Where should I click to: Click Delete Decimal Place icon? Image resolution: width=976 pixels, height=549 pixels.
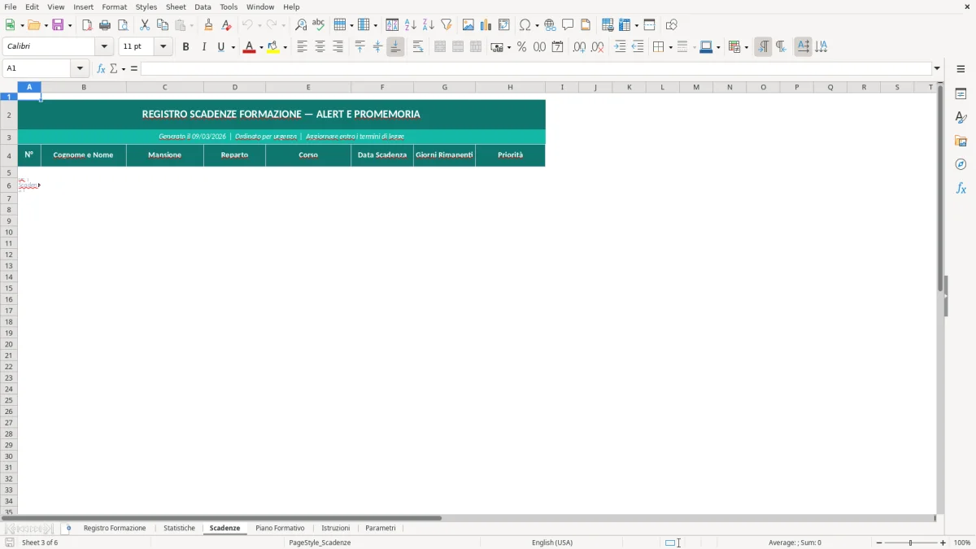tap(598, 47)
